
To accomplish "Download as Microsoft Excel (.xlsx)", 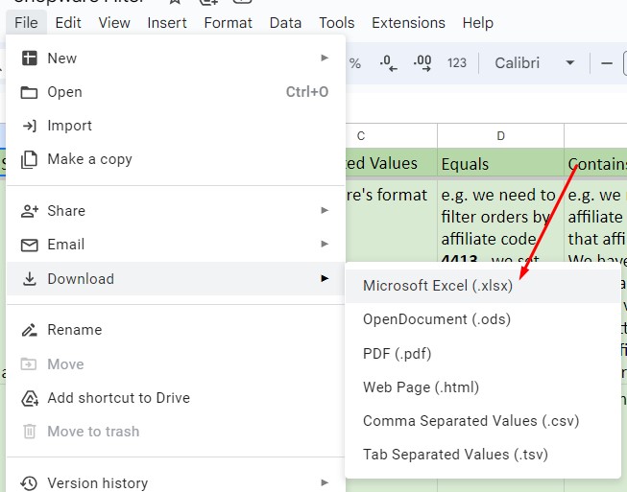I will (438, 286).
